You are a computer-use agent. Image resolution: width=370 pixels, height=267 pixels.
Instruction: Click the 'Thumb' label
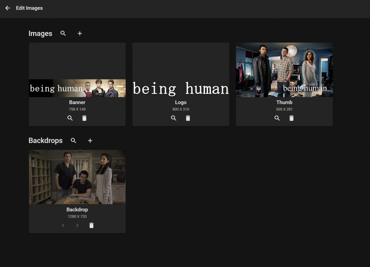284,102
